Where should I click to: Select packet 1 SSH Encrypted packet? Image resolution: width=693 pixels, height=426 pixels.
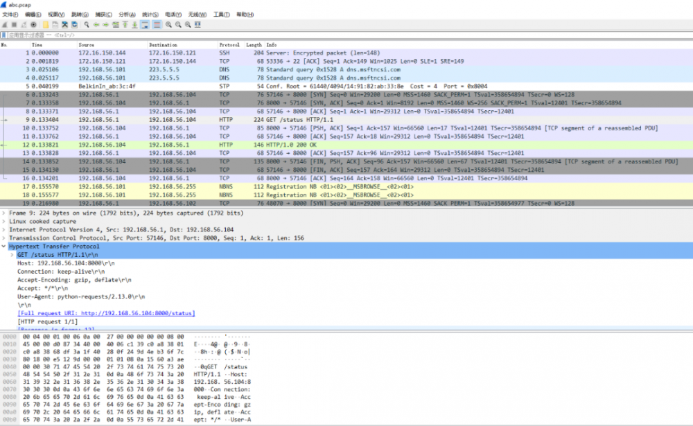click(x=346, y=53)
